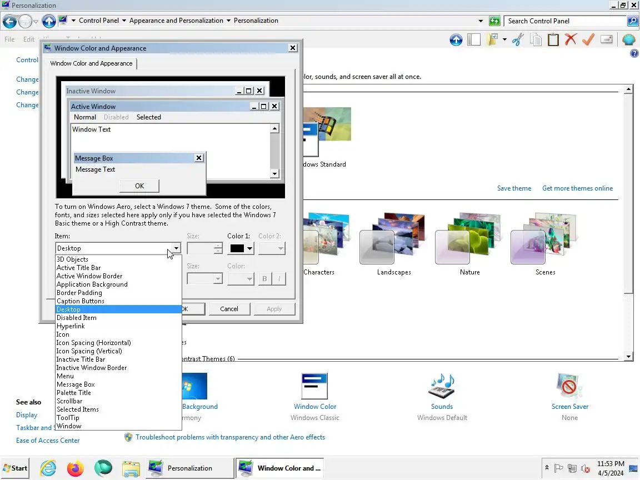Open the Control Panel breadcrumb dropdown arrow
Viewport: 640px width, 480px height.
click(124, 21)
